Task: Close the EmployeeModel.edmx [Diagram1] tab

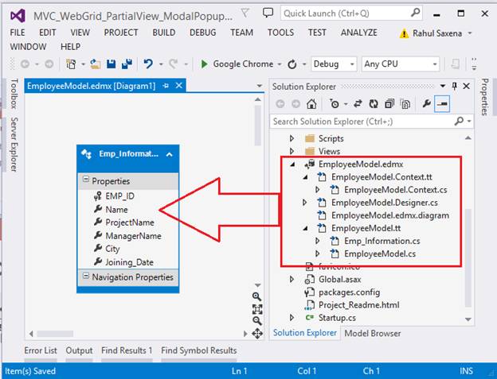Action: (179, 86)
